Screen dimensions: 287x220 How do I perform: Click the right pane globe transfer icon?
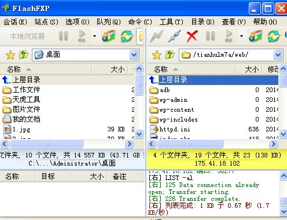coord(256,36)
